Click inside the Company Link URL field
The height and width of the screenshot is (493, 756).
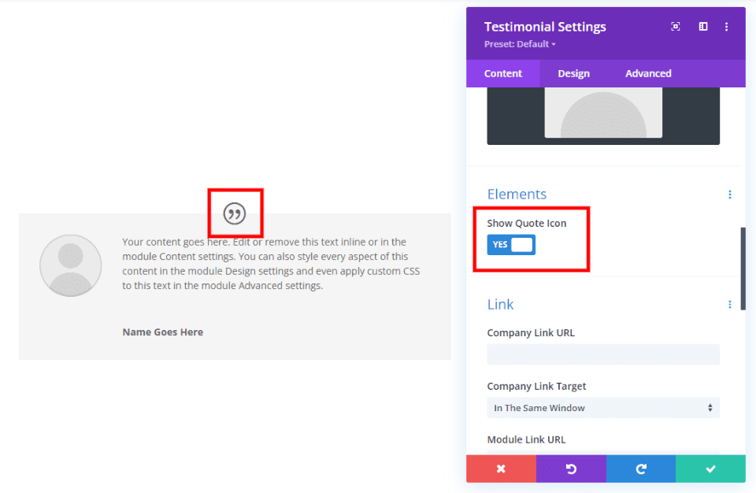click(x=603, y=354)
